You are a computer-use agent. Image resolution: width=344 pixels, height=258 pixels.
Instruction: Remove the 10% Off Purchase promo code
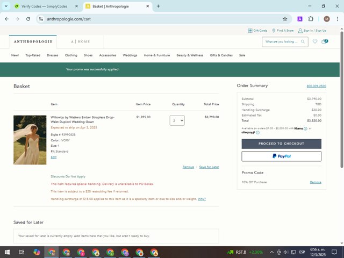click(x=316, y=182)
